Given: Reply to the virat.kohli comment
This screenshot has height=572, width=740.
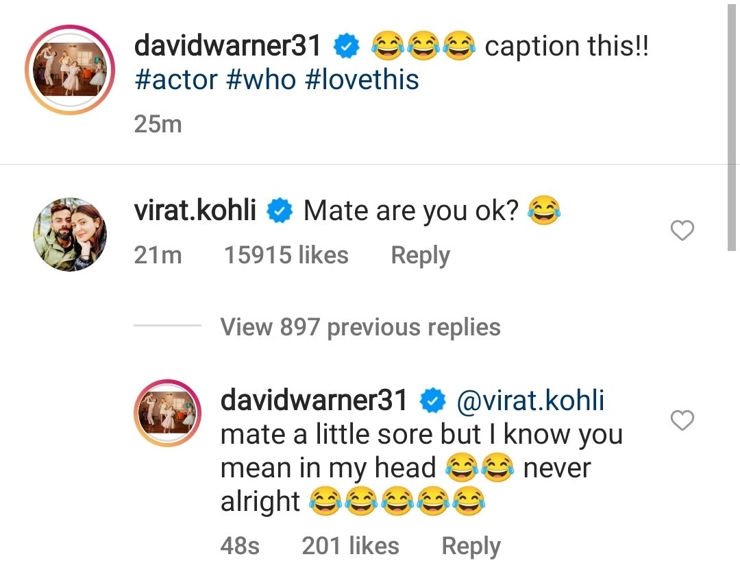Looking at the screenshot, I should coord(420,256).
